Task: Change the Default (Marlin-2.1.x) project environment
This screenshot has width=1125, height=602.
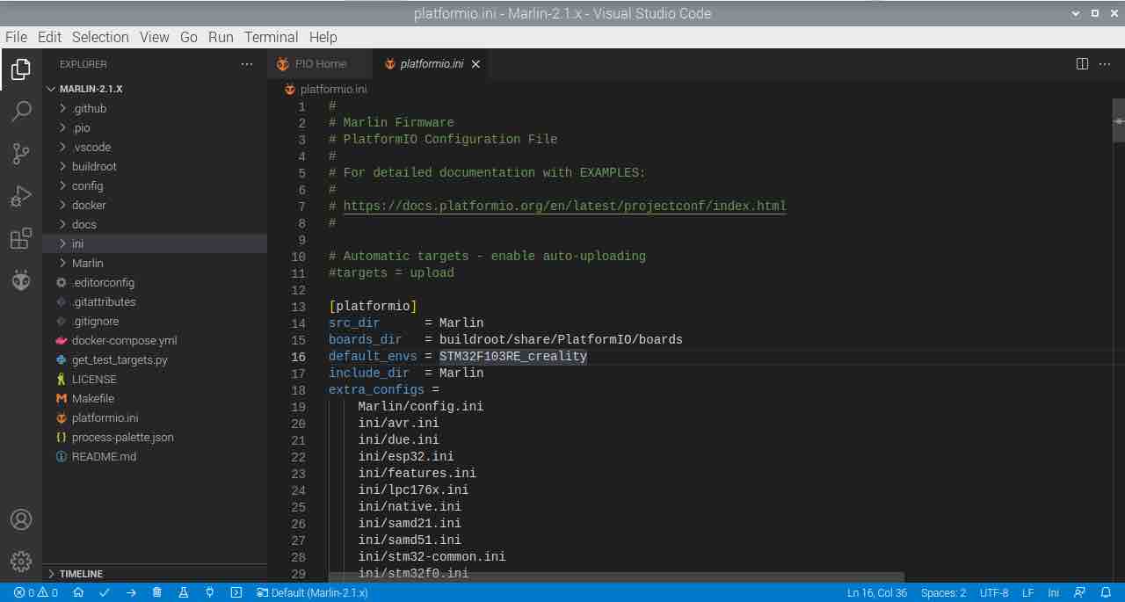Action: (312, 592)
